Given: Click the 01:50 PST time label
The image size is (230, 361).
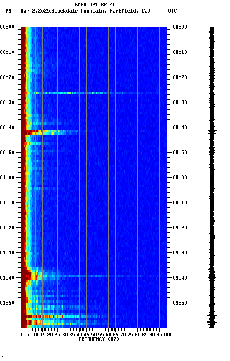Looking at the screenshot, I should [7, 303].
